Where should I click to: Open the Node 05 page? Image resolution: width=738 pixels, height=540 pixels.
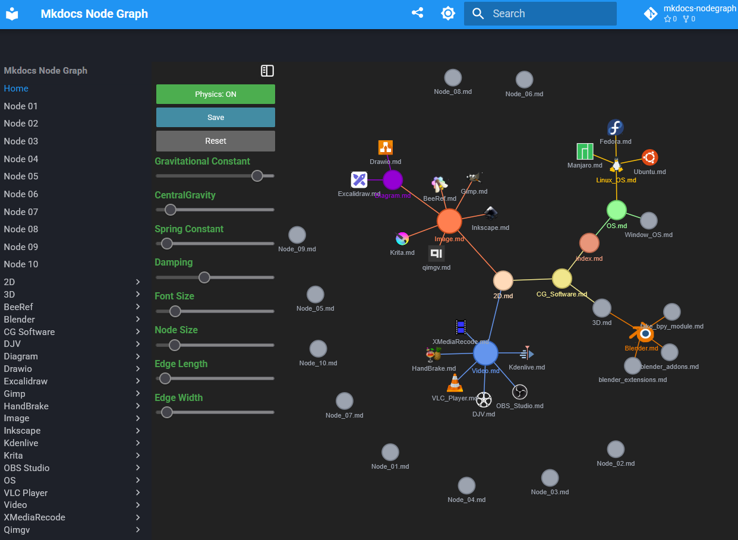(x=20, y=176)
